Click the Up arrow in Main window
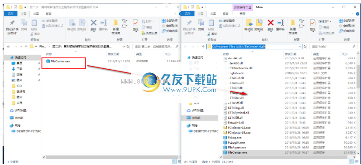361x165 pixels. click(203, 47)
